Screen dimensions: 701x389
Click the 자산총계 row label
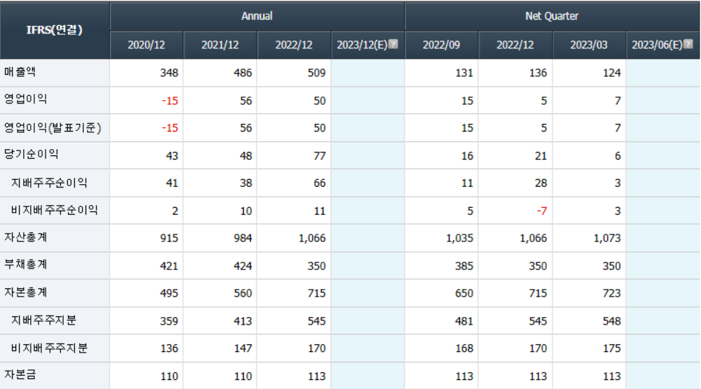[x=25, y=237]
